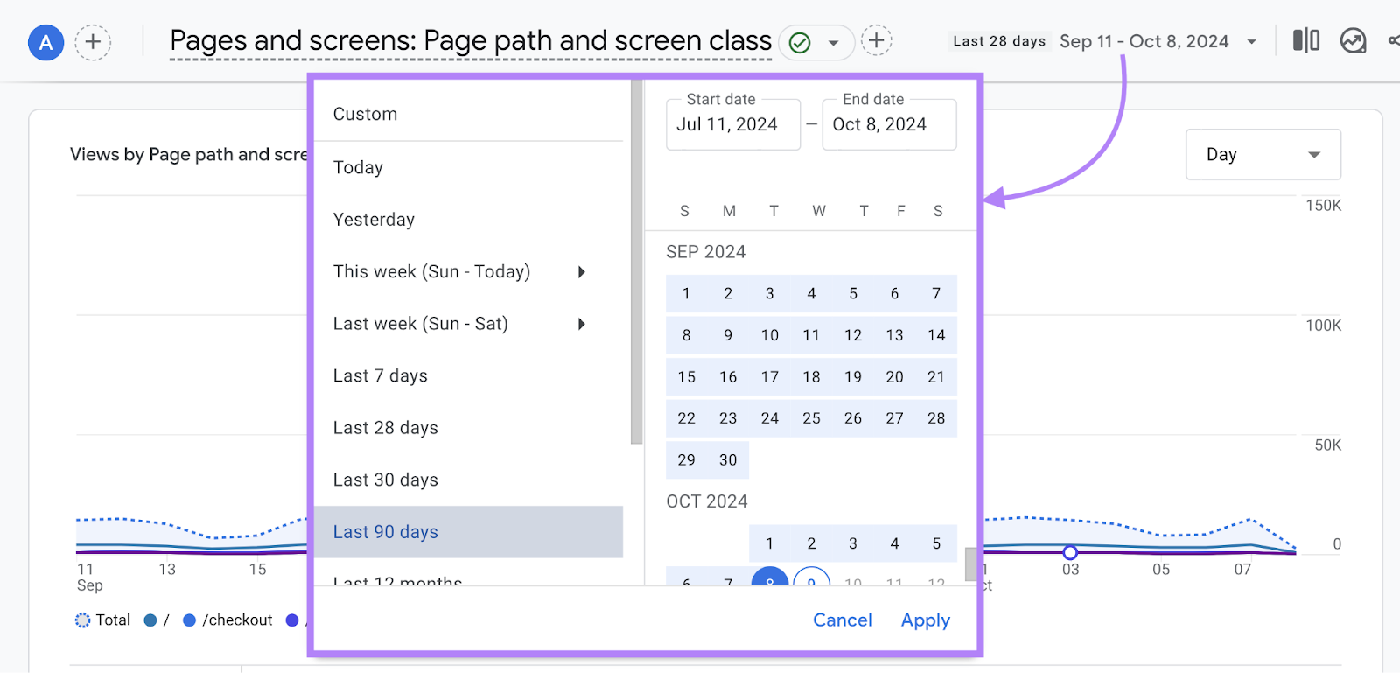Click the Sep 11 - Oct 8, 2024 date range
This screenshot has width=1400, height=673.
1144,41
